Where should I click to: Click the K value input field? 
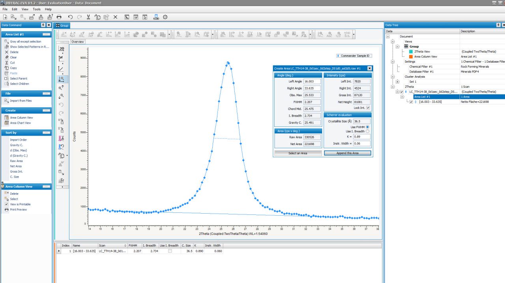(x=361, y=136)
